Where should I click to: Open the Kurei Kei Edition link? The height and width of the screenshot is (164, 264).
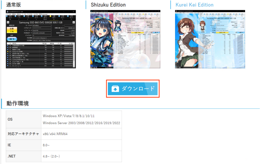pos(194,5)
